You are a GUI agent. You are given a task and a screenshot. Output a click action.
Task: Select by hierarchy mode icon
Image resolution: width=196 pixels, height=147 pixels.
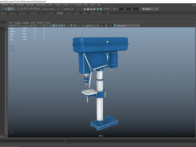click(6, 9)
